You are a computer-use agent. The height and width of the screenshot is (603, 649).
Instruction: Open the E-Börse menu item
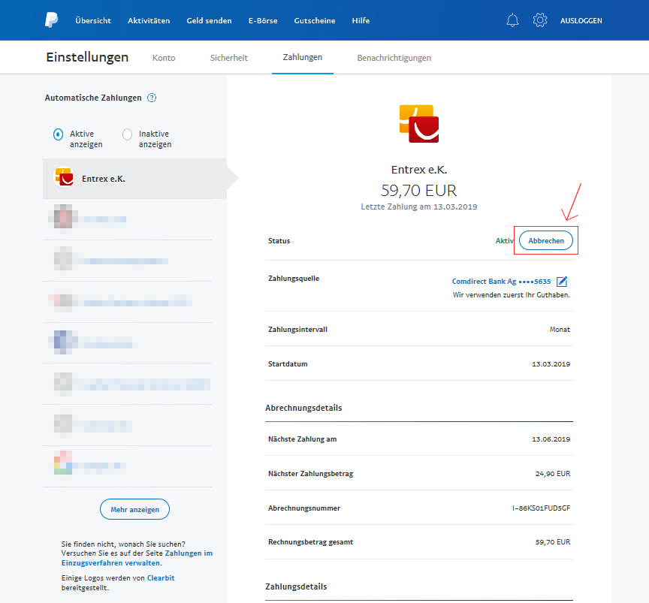(263, 20)
